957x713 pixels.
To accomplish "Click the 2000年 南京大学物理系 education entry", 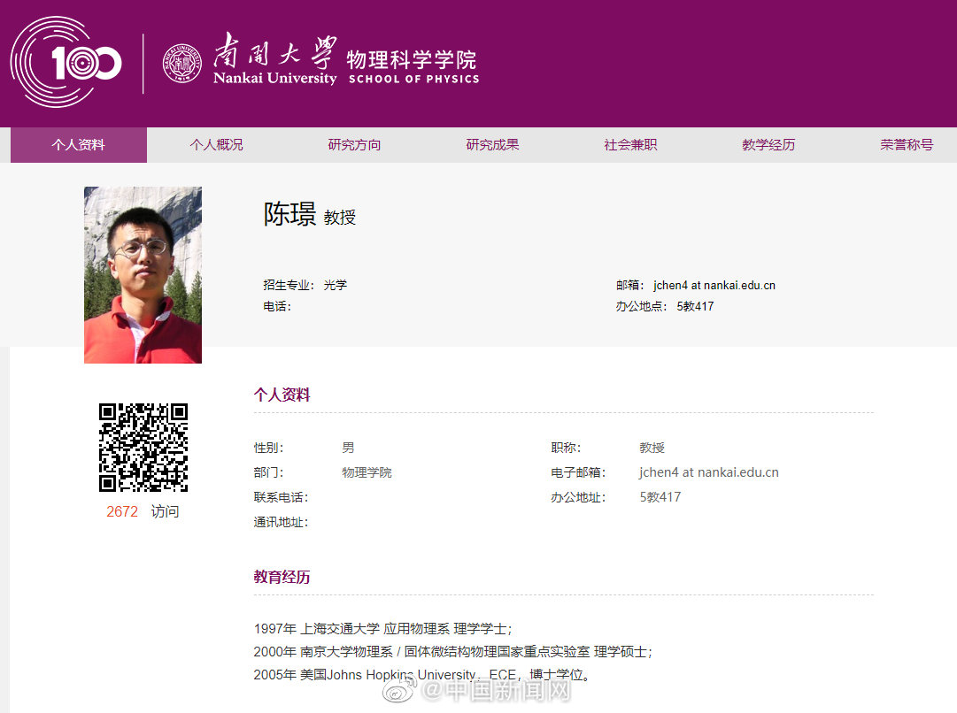I will point(453,652).
